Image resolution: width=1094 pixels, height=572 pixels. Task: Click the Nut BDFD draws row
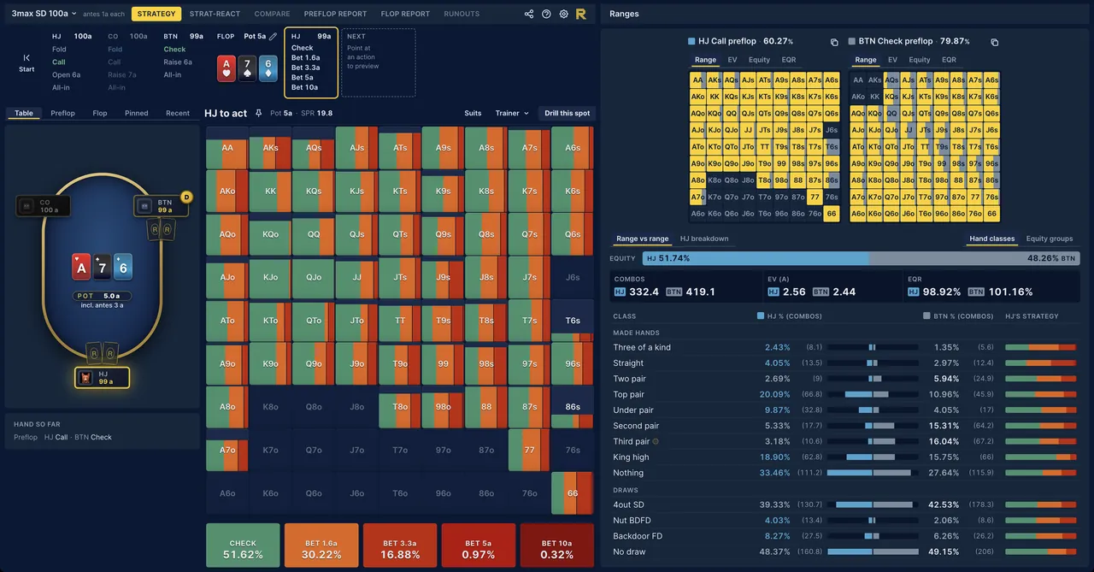844,520
